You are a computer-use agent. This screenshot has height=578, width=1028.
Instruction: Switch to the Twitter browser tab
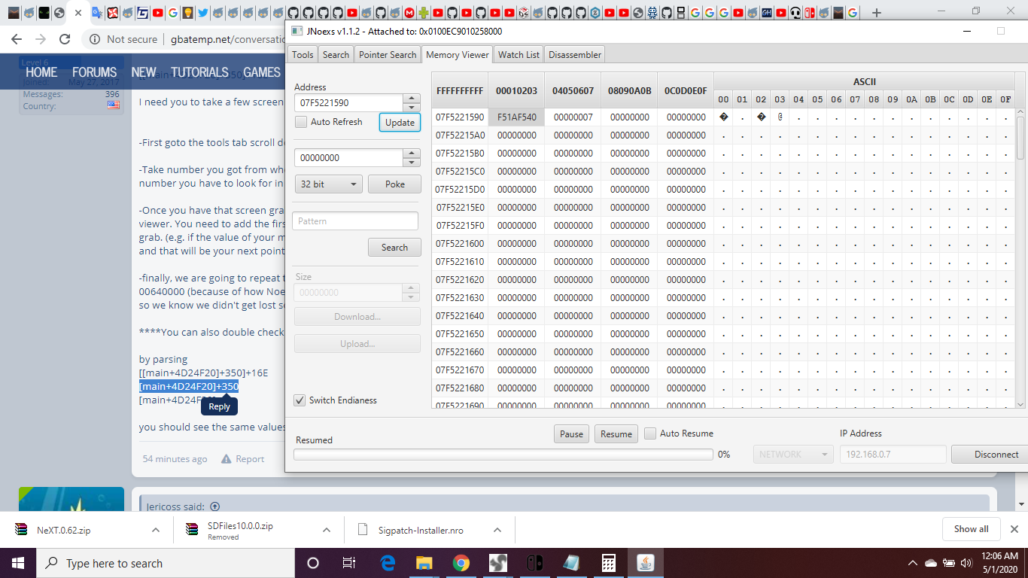[x=202, y=13]
